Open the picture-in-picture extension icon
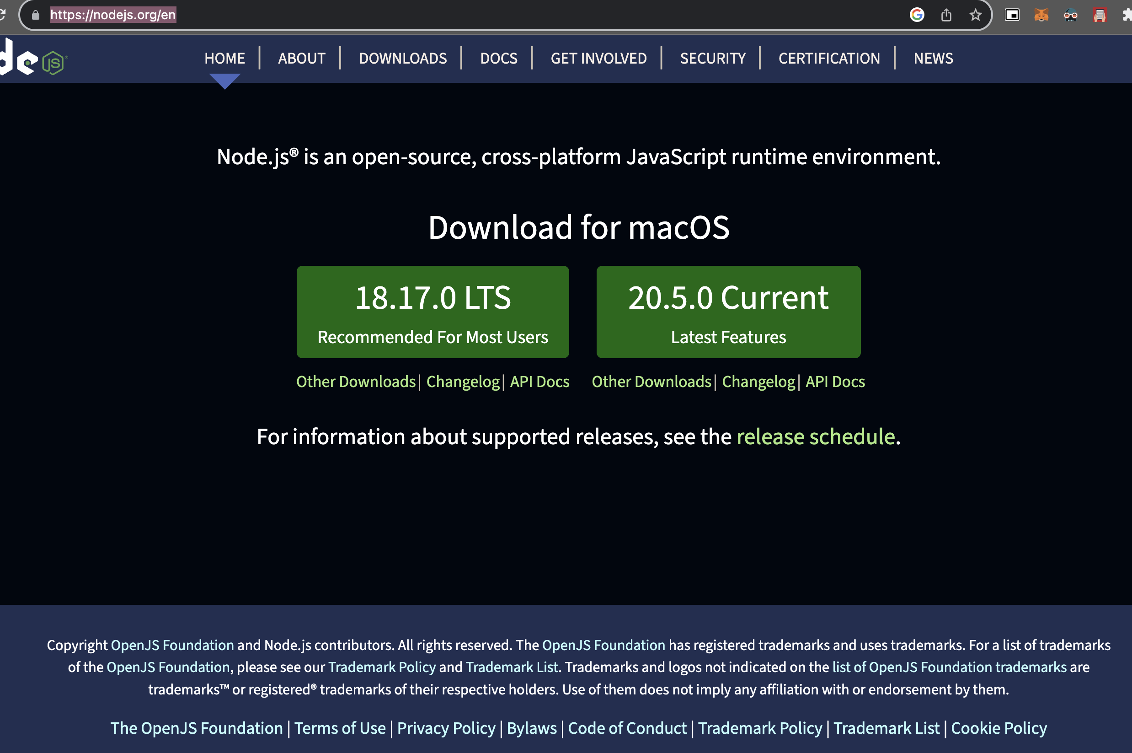1132x753 pixels. 1012,15
